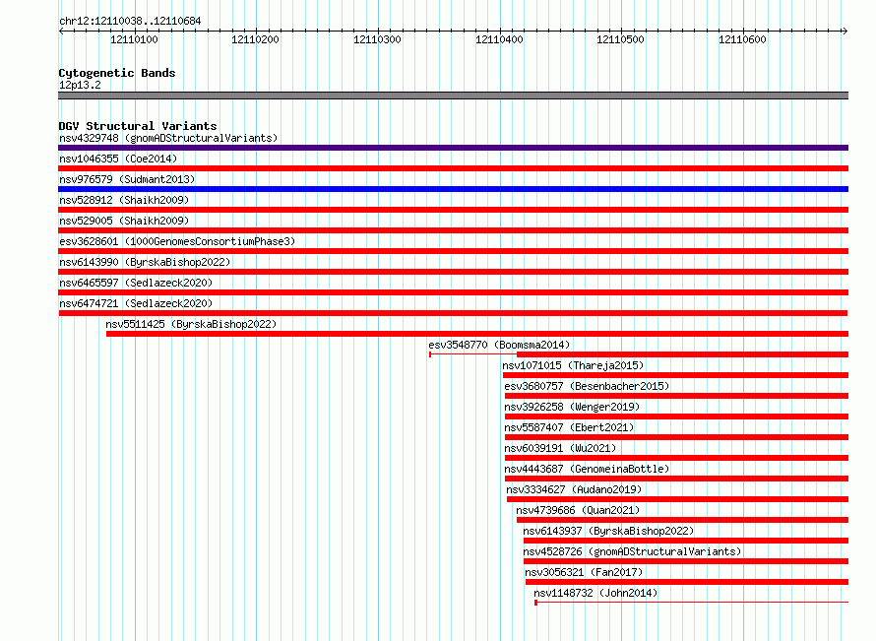Open nsv4739686 (Quan2021) variant
This screenshot has width=876, height=641.
click(x=578, y=510)
